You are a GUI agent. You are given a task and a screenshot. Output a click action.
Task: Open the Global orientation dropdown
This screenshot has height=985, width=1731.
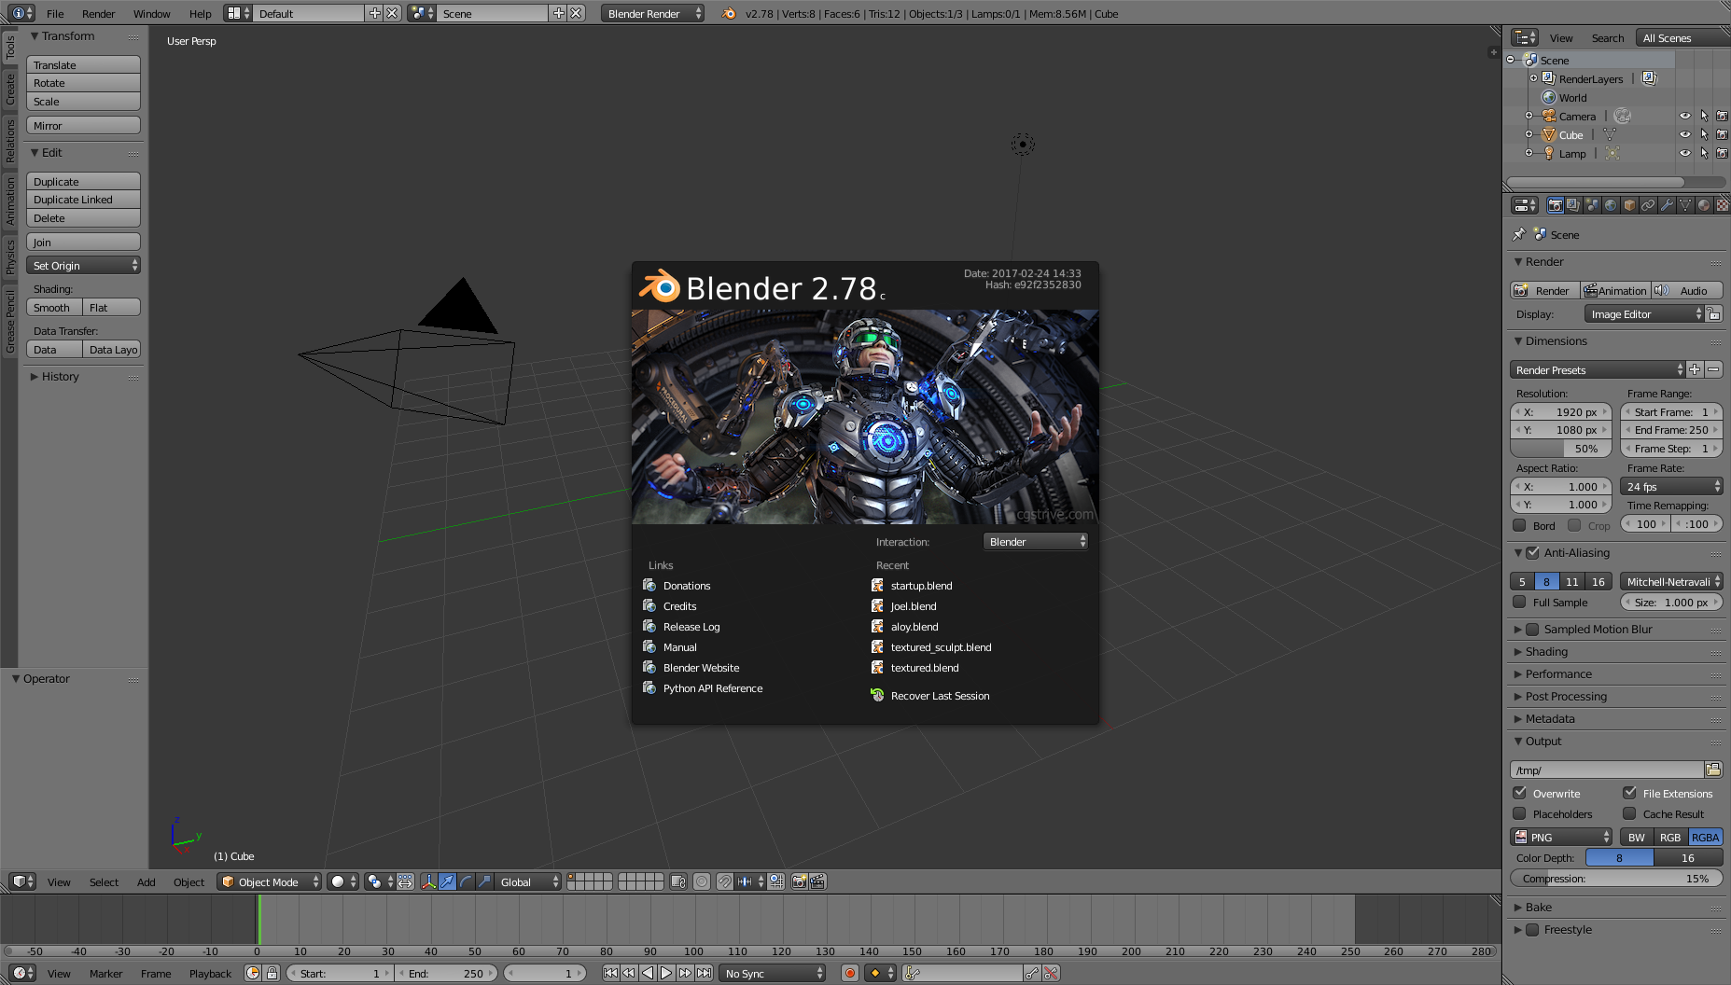(527, 881)
